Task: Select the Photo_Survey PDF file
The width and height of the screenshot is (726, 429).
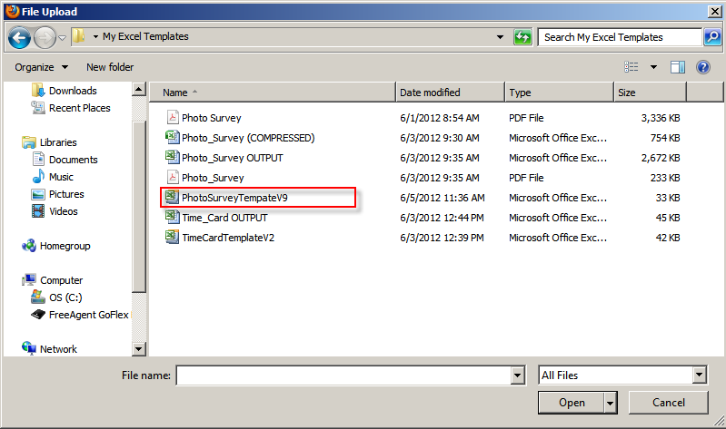Action: (x=213, y=178)
